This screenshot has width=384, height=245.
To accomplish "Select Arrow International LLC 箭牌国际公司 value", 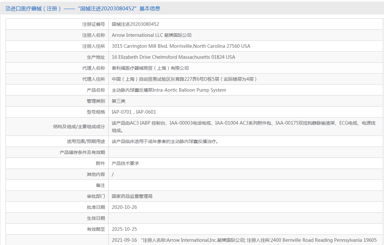I will tap(152, 35).
